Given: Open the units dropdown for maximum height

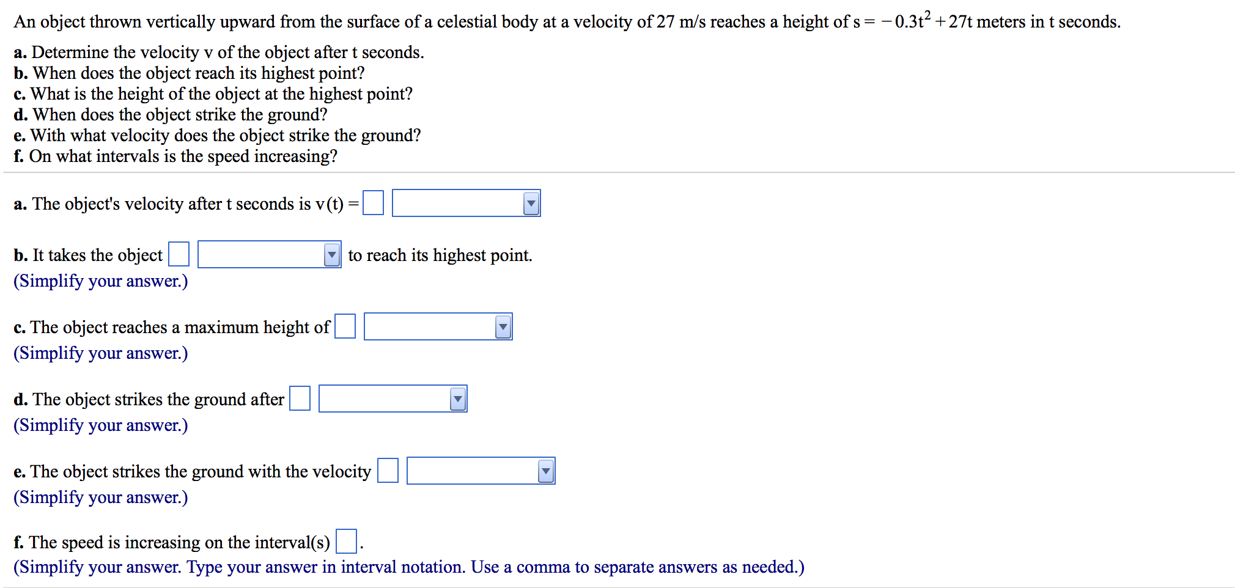Looking at the screenshot, I should (438, 326).
